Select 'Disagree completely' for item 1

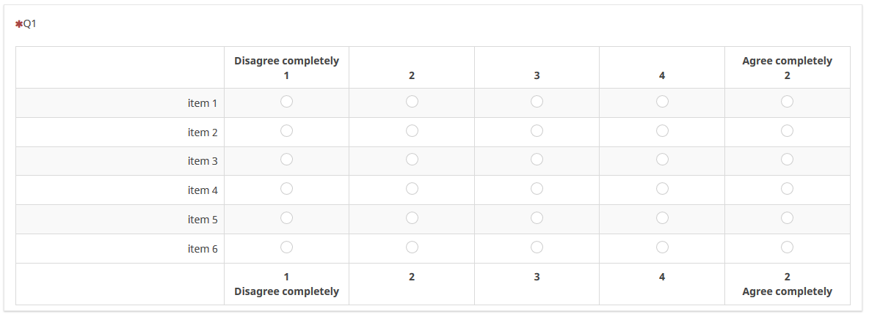pyautogui.click(x=286, y=102)
